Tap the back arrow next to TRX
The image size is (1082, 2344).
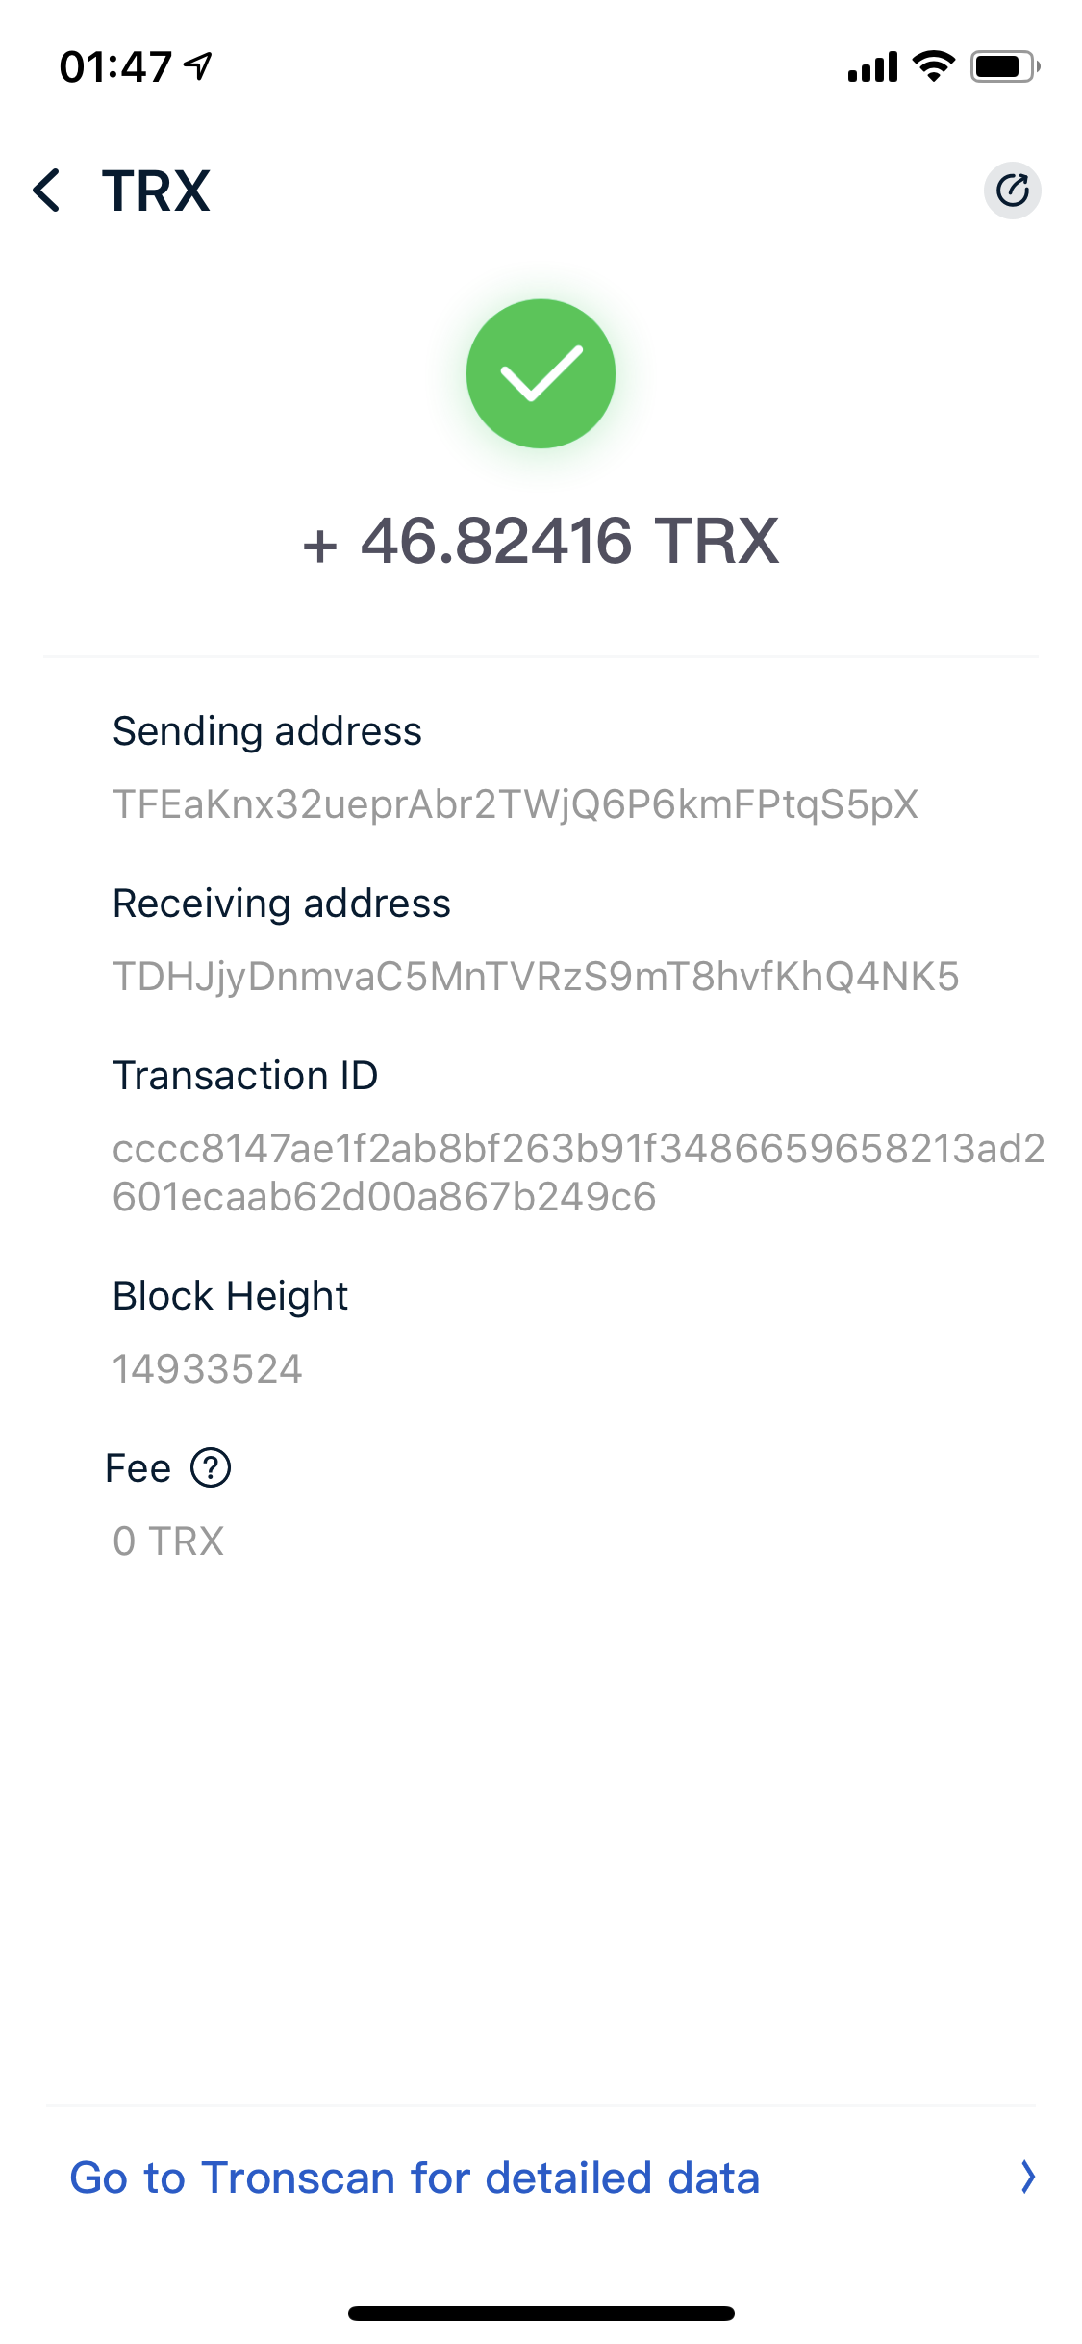(47, 190)
